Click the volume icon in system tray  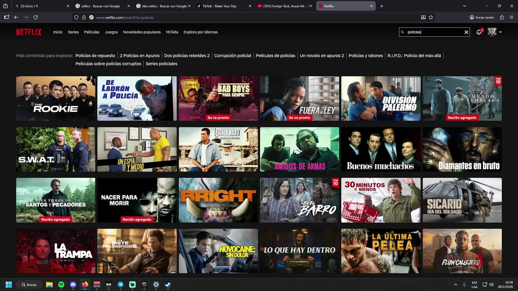[491, 285]
